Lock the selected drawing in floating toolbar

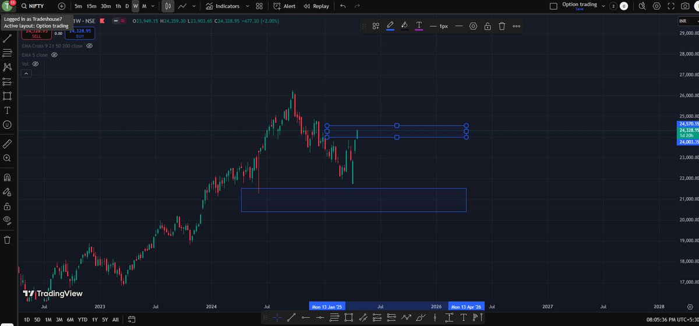coord(487,26)
